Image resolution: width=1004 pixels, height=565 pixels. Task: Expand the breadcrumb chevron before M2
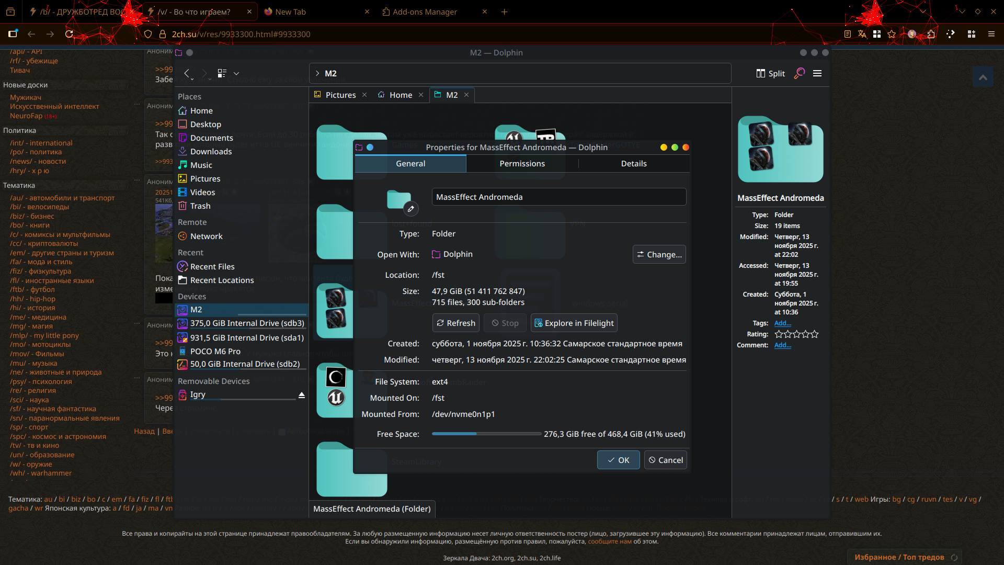pos(317,73)
